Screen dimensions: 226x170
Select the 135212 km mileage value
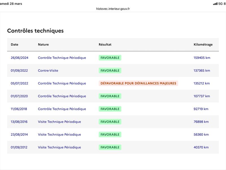pos(202,83)
